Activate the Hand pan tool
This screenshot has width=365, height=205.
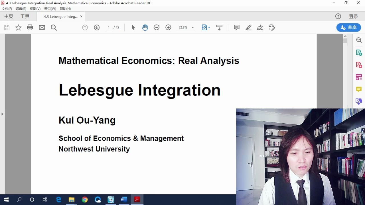[x=145, y=28]
